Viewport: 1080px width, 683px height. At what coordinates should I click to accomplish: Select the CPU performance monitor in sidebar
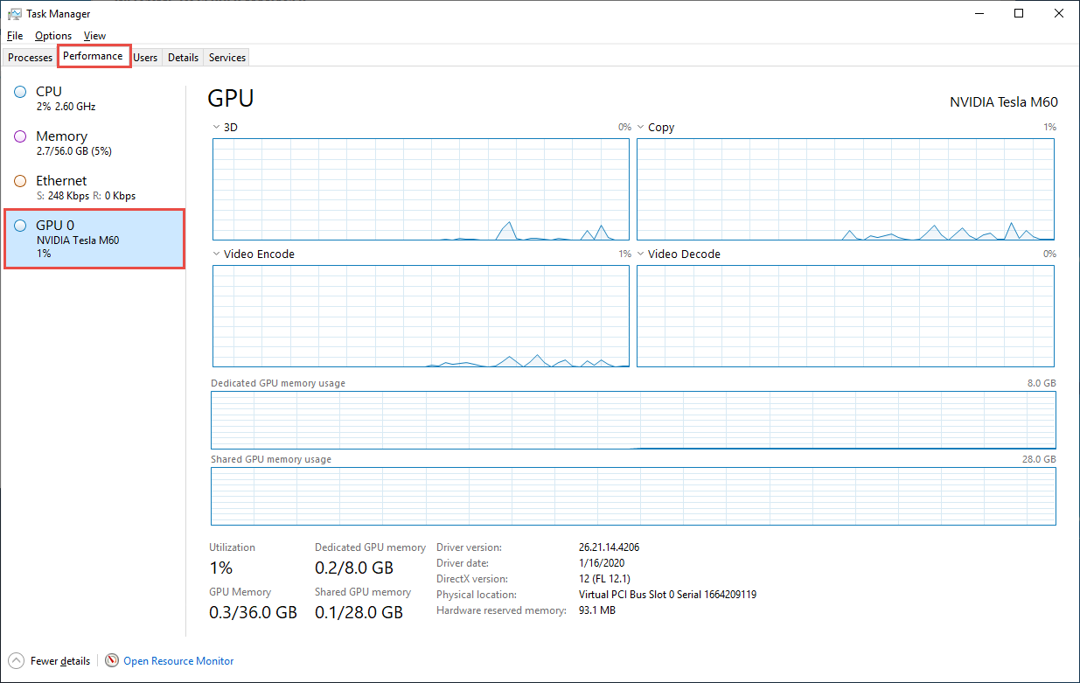click(x=48, y=98)
